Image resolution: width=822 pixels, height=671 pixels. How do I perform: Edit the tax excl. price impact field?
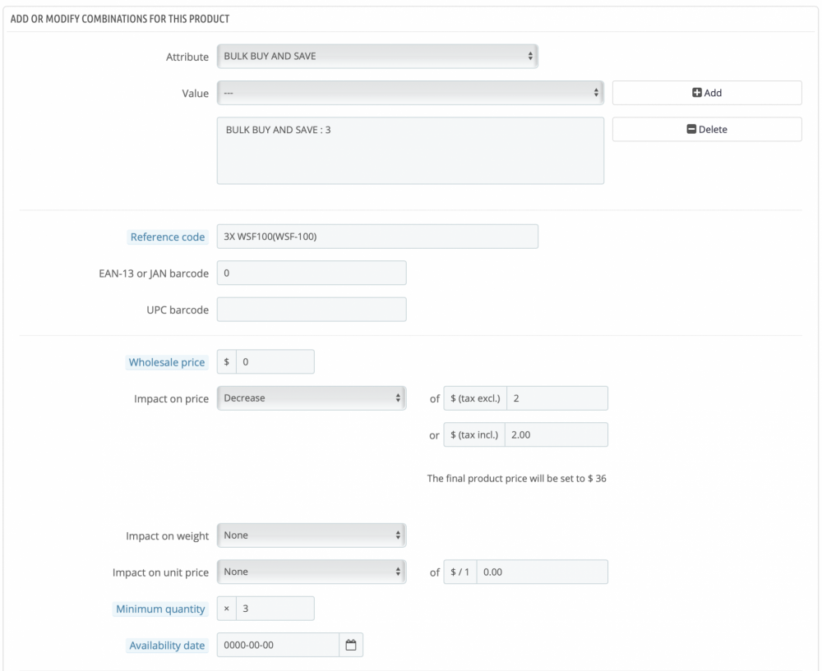pyautogui.click(x=557, y=398)
